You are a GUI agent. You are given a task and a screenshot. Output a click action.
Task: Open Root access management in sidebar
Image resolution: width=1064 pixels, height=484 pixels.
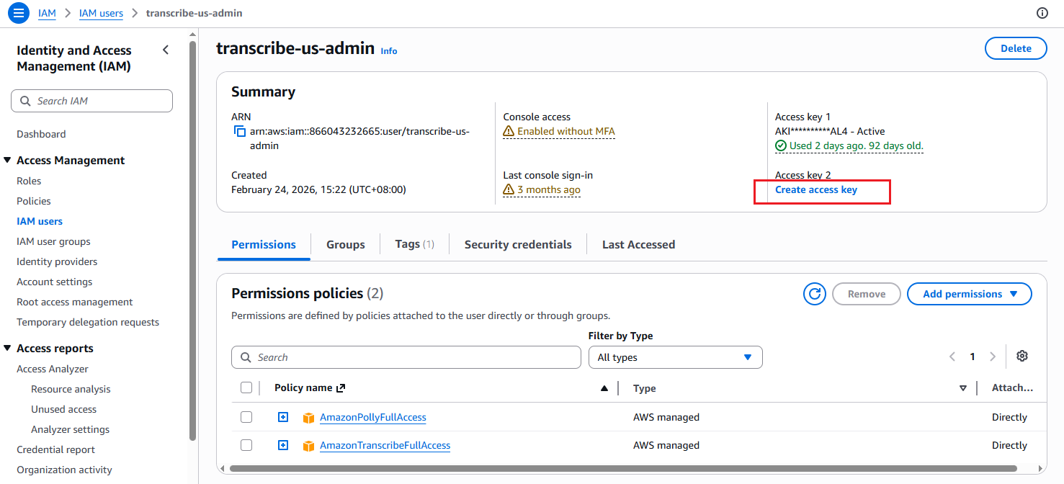(x=75, y=302)
